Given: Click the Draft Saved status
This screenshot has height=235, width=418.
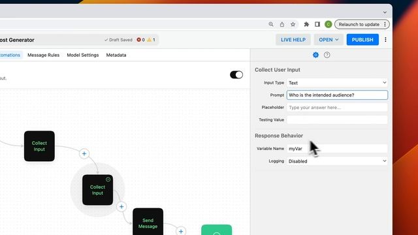Looking at the screenshot, I should click(x=118, y=40).
